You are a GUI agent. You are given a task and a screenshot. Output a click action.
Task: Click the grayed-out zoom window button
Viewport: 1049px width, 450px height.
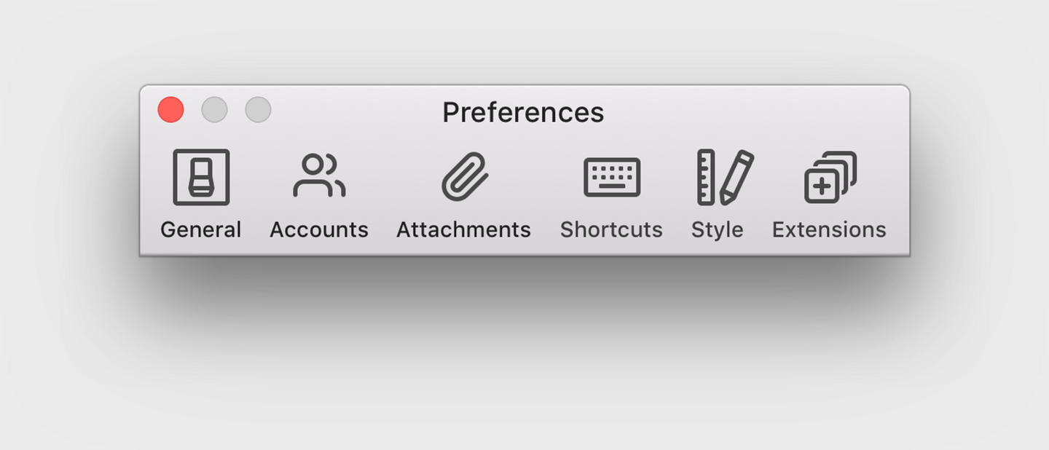point(258,110)
